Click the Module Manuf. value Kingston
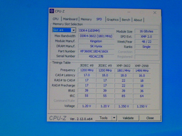The image size is (182, 136). tap(96, 41)
